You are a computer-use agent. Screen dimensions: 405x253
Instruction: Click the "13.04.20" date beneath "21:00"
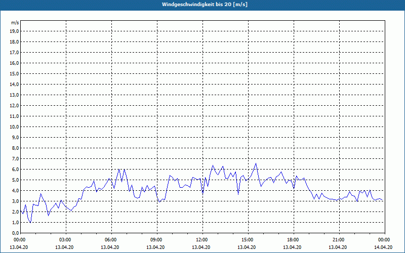(x=338, y=247)
